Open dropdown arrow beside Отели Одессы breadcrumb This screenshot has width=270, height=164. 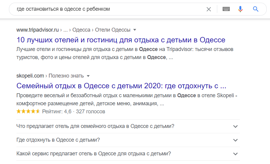(135, 30)
